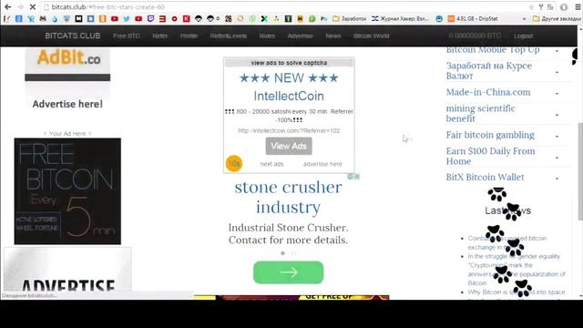Select the second ad carousel dot
583x328 pixels.
click(293, 253)
